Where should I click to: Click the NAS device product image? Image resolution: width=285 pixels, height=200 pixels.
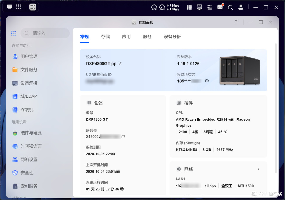pos(240,70)
